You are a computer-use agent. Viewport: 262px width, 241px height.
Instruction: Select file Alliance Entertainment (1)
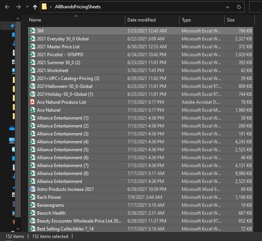tap(141, 118)
